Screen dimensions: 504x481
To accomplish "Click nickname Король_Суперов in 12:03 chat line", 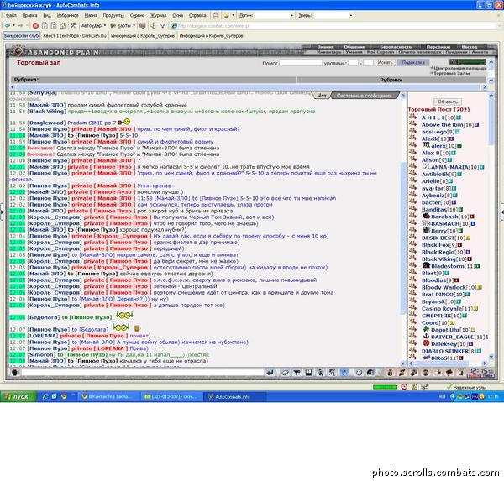I will 55,217.
